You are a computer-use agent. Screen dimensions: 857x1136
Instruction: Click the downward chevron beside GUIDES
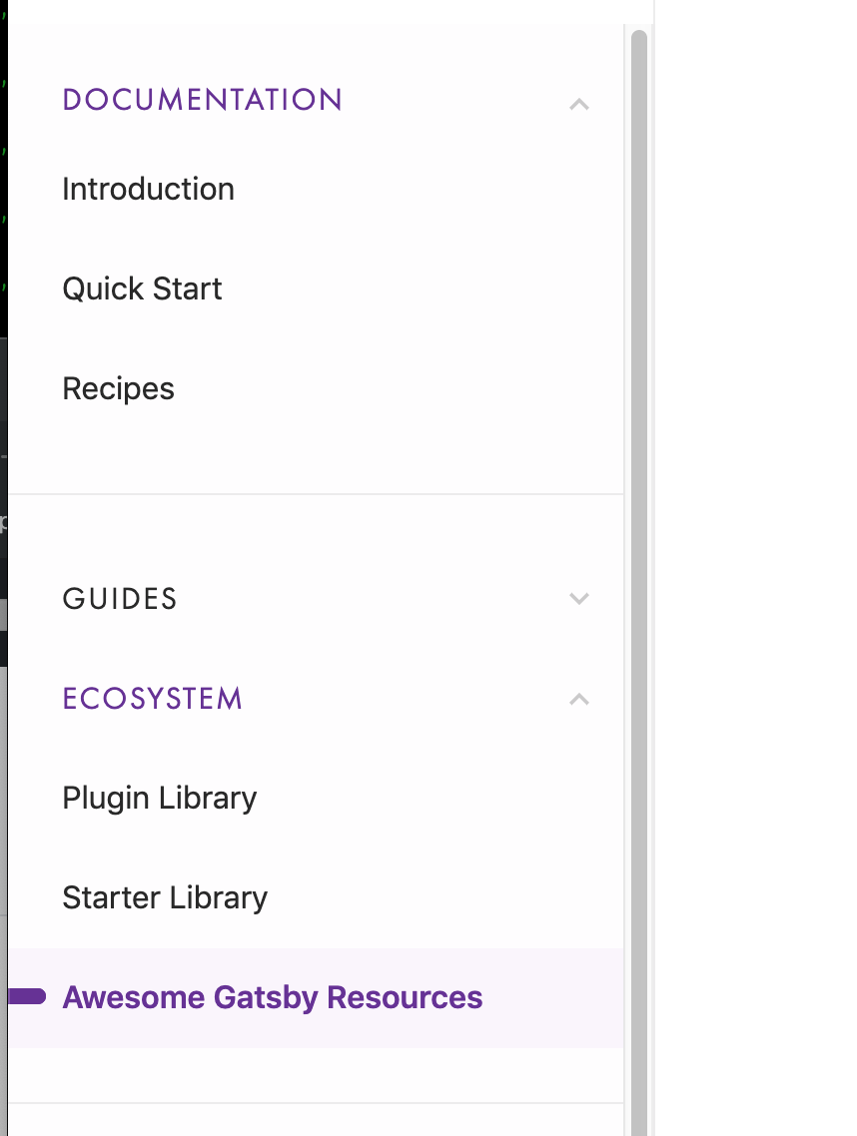[579, 599]
